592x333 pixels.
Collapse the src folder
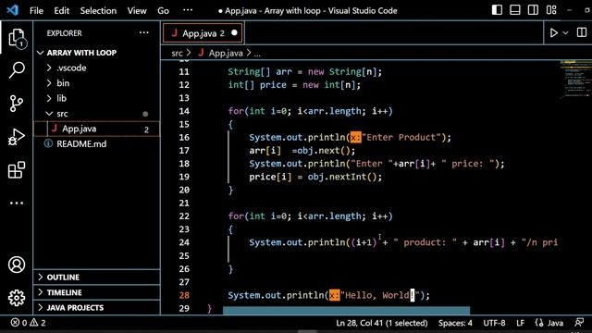[x=96, y=114]
